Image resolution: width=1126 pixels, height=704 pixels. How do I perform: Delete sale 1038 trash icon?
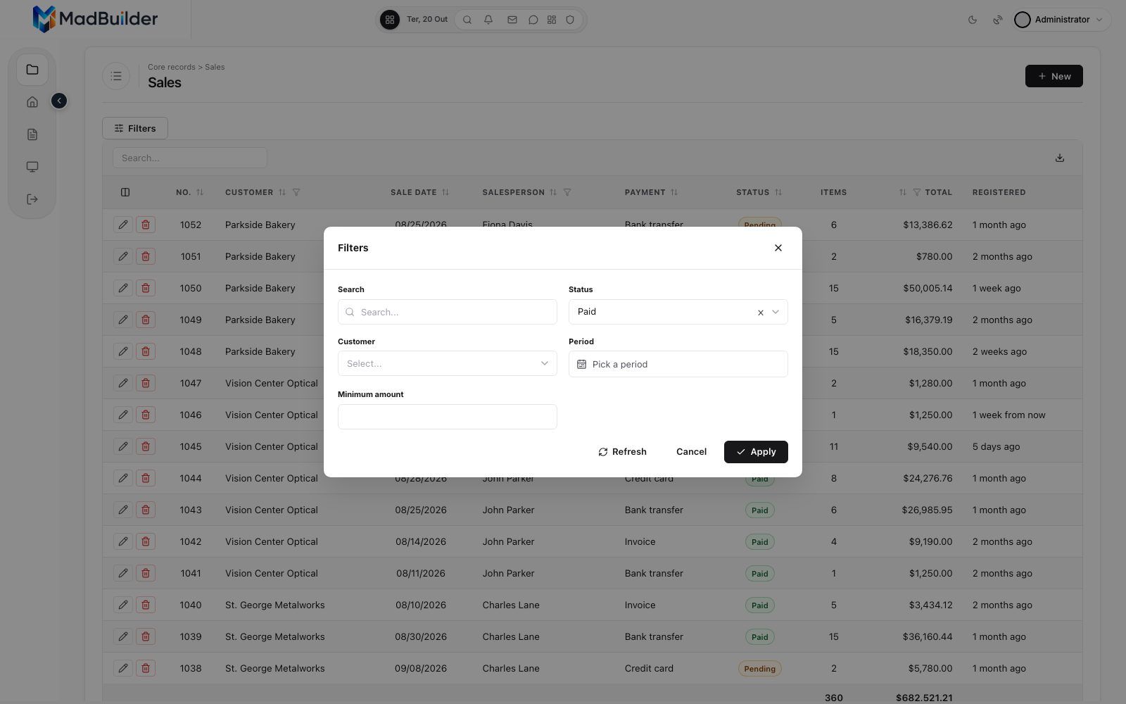146,668
